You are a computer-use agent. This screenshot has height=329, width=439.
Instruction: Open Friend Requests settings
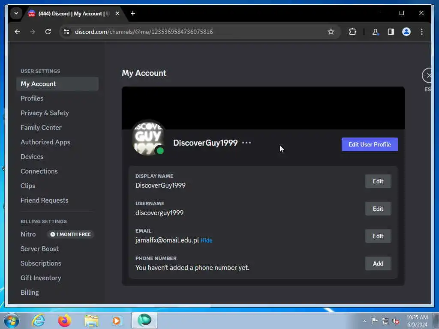pyautogui.click(x=44, y=200)
